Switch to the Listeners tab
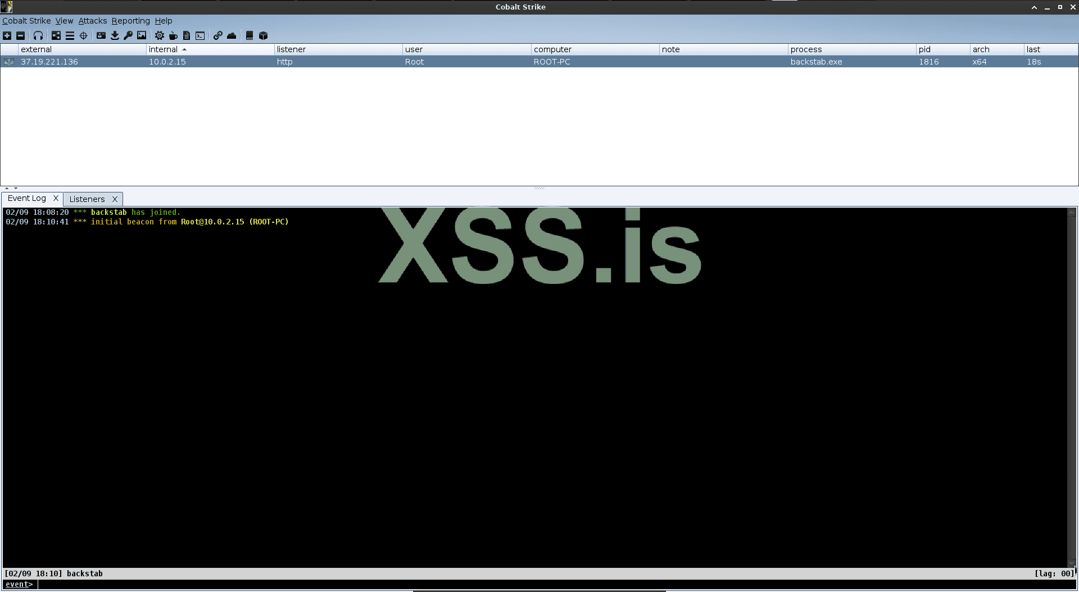The width and height of the screenshot is (1079, 592). [x=88, y=199]
